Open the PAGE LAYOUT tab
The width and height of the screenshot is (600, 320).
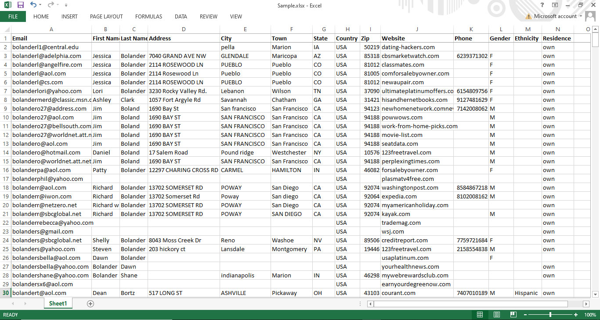point(106,17)
